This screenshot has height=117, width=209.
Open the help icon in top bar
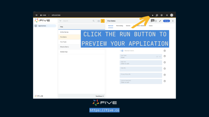(x=162, y=15)
